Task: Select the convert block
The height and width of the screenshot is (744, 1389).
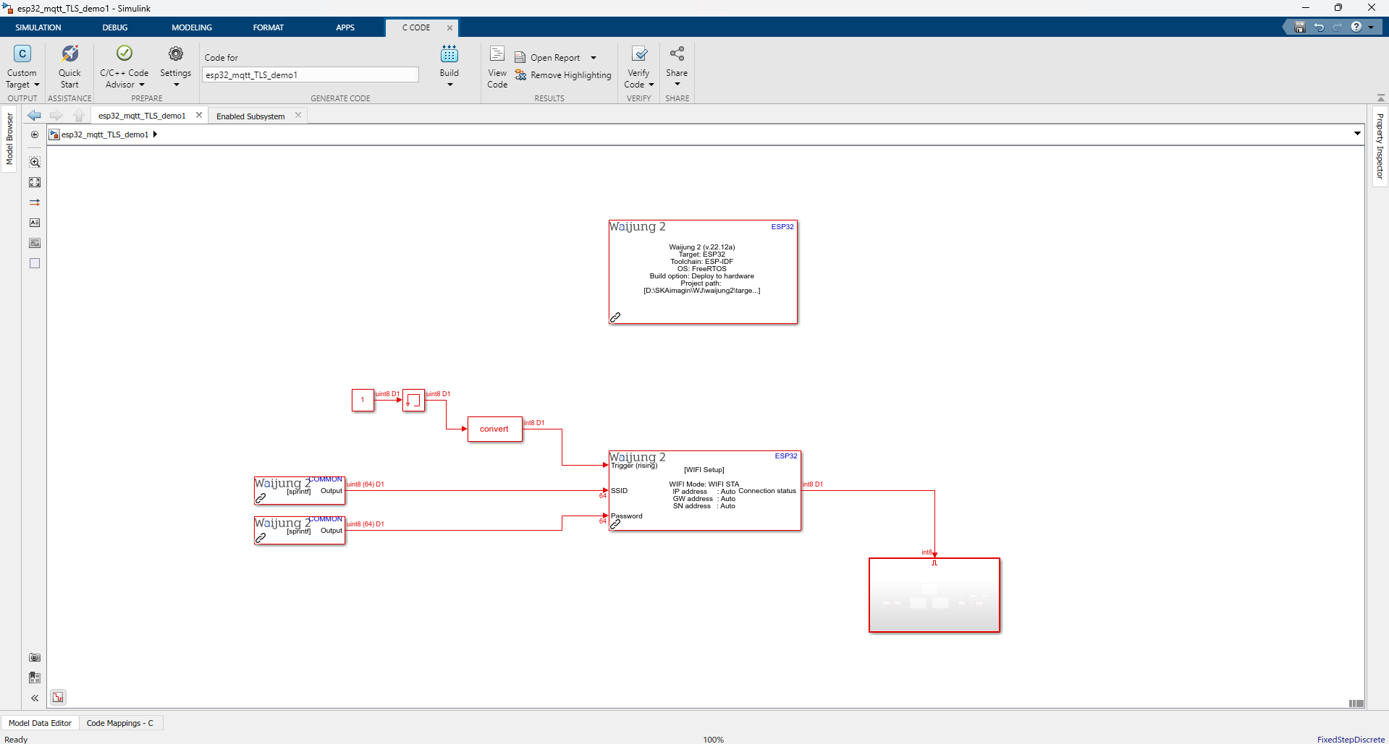Action: pos(494,429)
